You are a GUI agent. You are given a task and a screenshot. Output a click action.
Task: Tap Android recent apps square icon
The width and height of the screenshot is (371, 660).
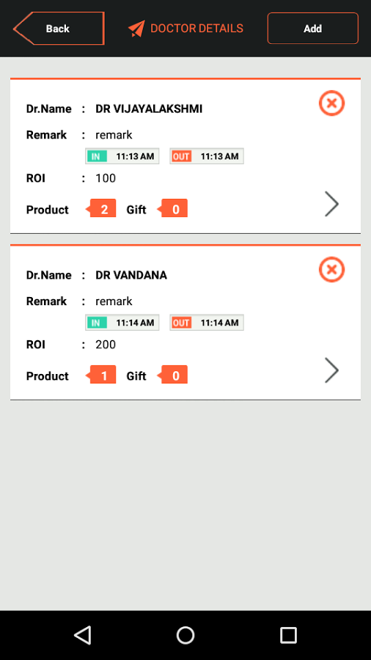click(x=288, y=635)
